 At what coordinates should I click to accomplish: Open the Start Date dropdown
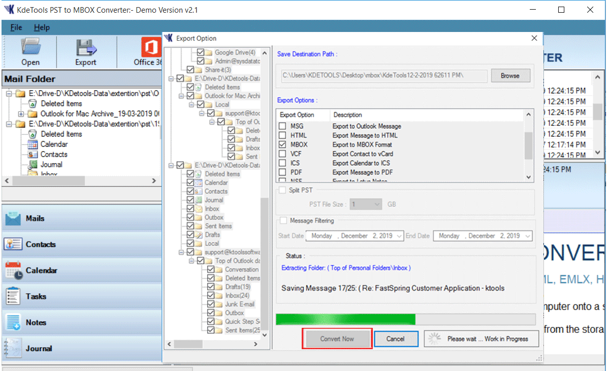[399, 236]
